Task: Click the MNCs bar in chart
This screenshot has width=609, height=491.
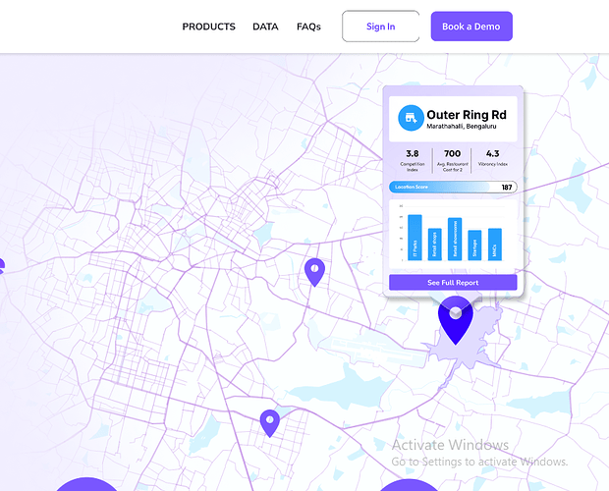Action: (x=495, y=245)
